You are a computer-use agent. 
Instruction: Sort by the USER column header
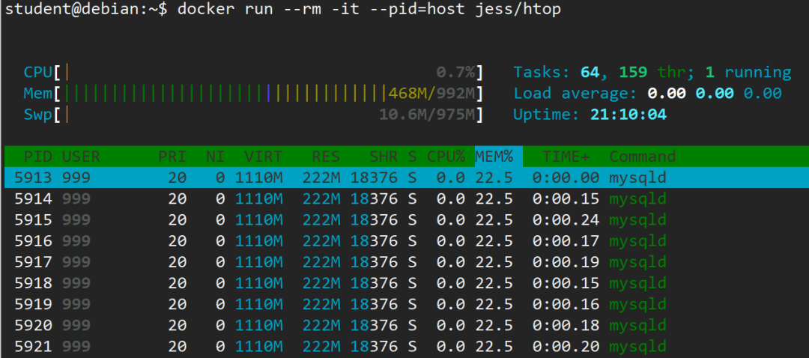pos(81,157)
